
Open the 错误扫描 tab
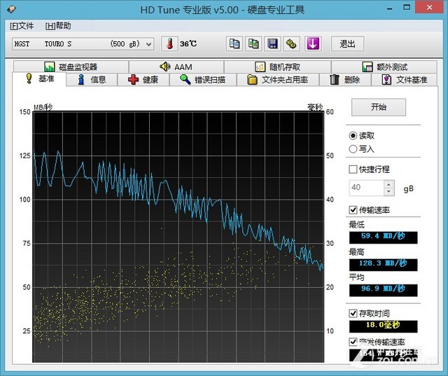pyautogui.click(x=203, y=80)
